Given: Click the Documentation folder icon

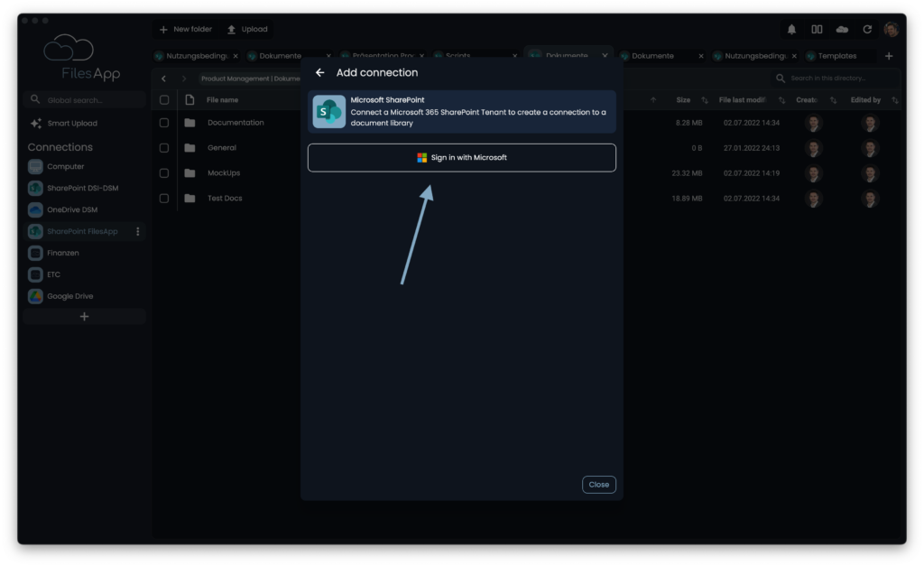Looking at the screenshot, I should [x=189, y=123].
